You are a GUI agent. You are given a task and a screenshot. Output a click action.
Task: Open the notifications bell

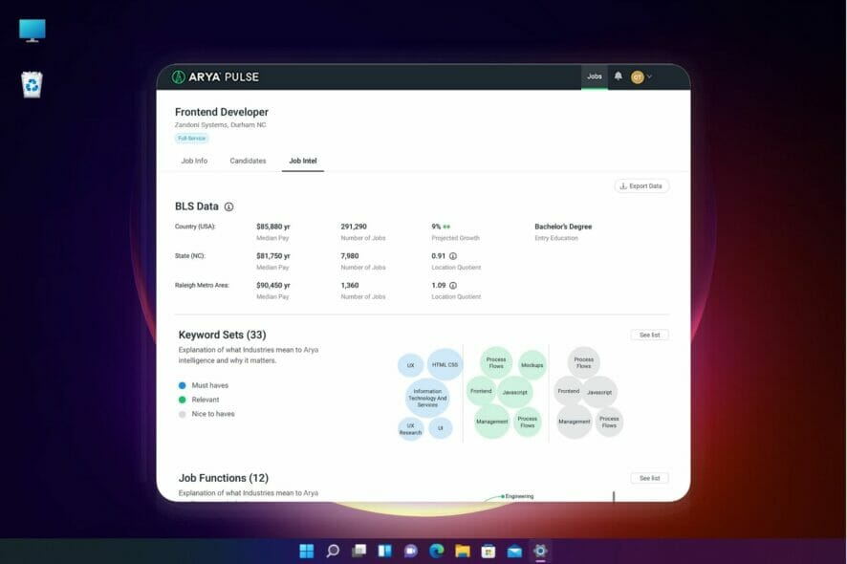(618, 76)
